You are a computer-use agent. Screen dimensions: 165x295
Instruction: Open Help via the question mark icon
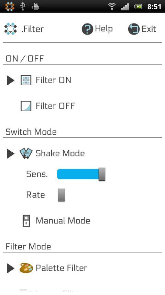pos(87,29)
